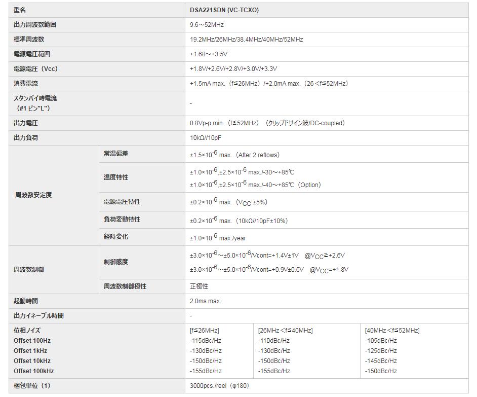Click the 9.6～52MHz frequency range value
477x397 pixels.
207,25
